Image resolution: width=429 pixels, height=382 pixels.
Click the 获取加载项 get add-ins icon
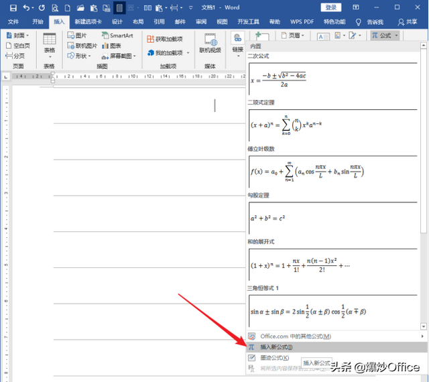[x=165, y=39]
